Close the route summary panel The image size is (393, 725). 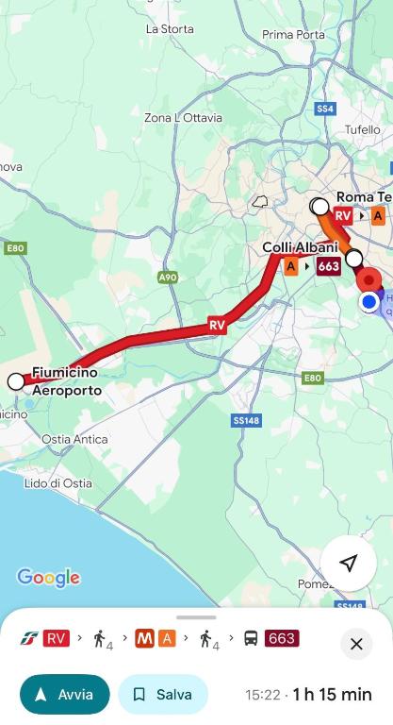tap(356, 644)
